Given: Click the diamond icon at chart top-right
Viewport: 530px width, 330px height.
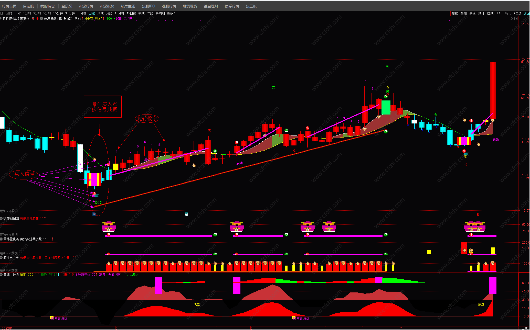Looking at the screenshot, I should coord(511,18).
